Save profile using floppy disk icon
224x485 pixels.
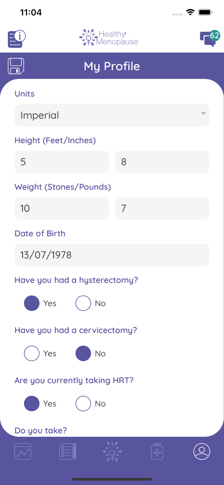point(16,66)
